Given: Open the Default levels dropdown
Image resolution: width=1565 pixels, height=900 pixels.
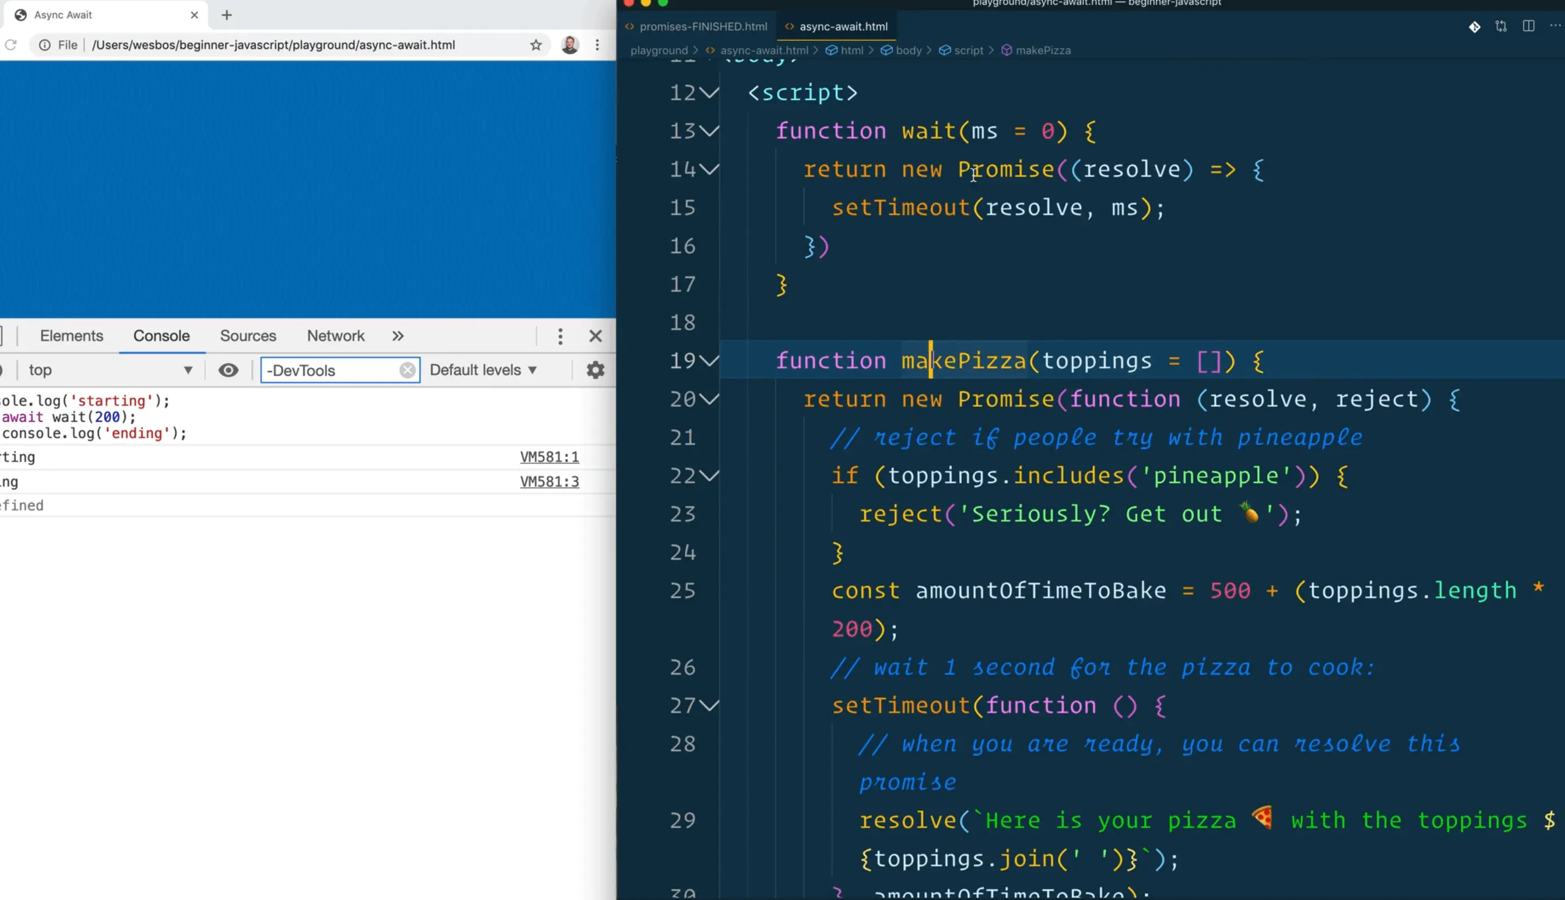Looking at the screenshot, I should [x=483, y=370].
